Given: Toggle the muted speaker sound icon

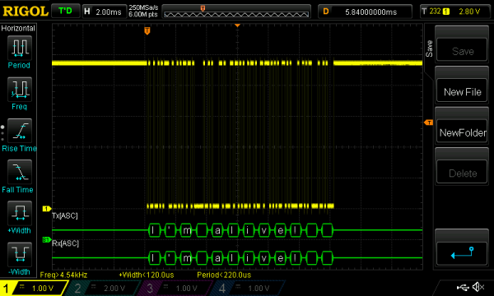Looking at the screenshot, I should pyautogui.click(x=478, y=287).
